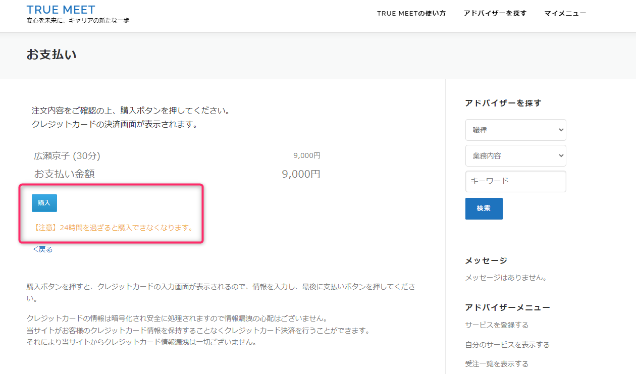Viewport: 636px width, 374px height.
Task: Click the orange 【注意】 24時間 warning text
Action: coord(113,228)
